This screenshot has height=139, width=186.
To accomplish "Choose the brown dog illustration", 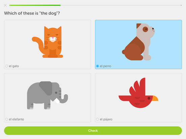I will (x=138, y=42).
